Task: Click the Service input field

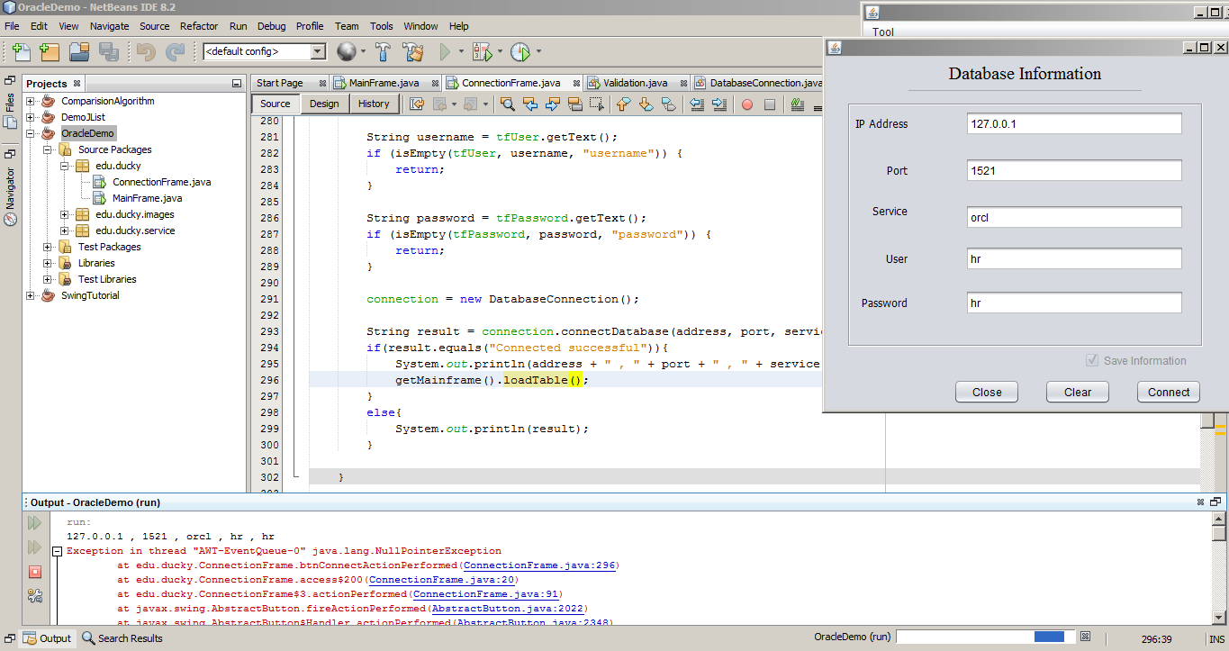Action: click(1073, 217)
